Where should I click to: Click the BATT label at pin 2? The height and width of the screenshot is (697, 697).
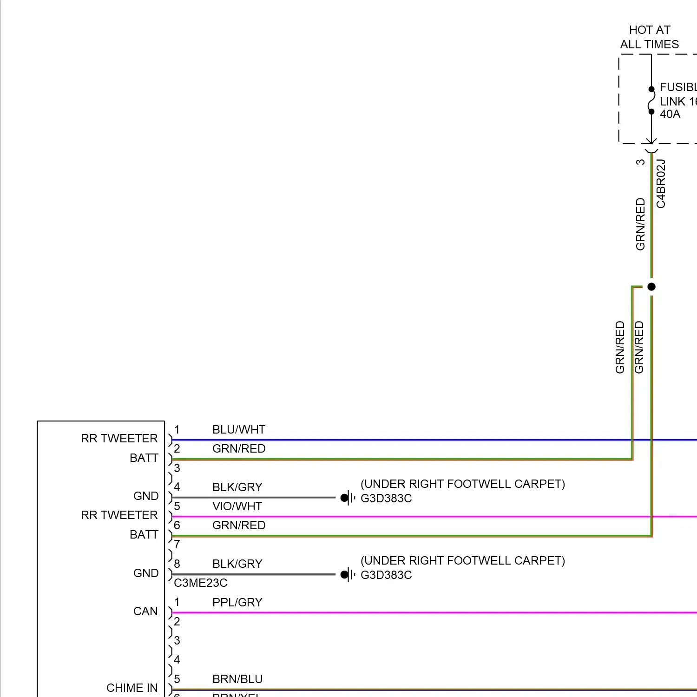tap(144, 458)
